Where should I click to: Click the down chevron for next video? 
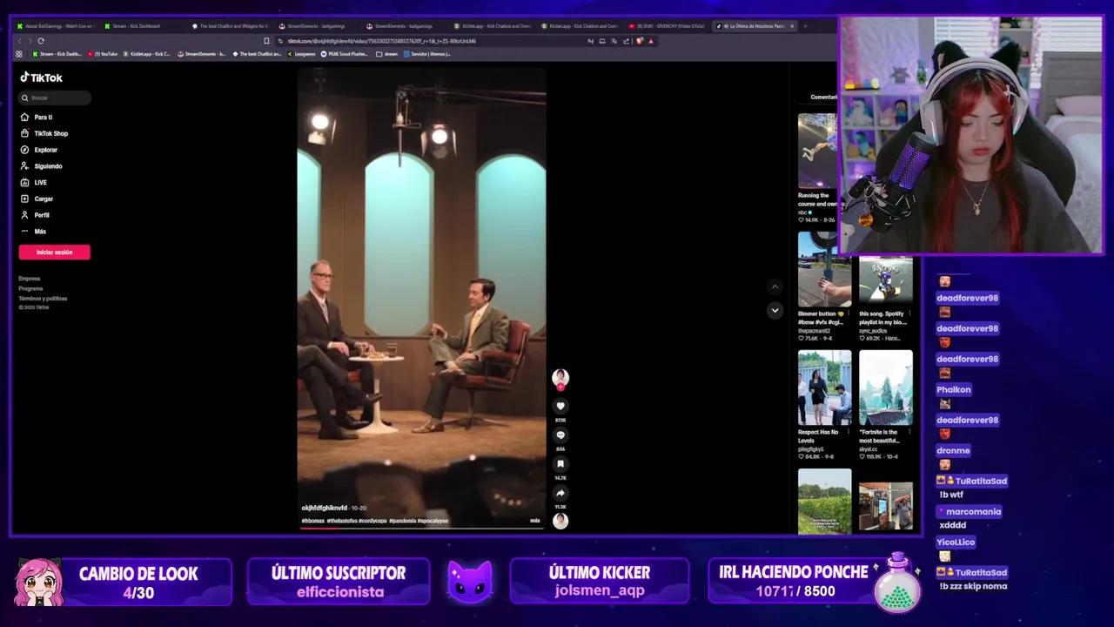click(775, 310)
